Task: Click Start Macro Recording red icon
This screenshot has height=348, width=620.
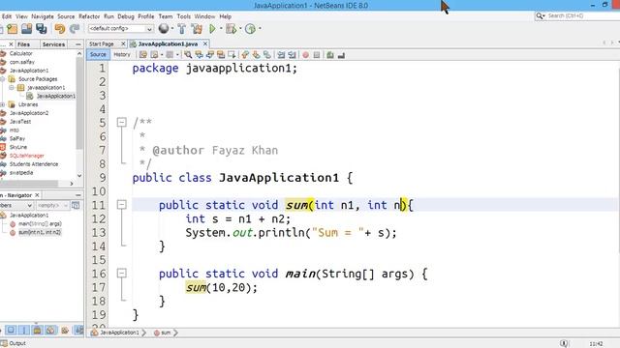Action: pyautogui.click(x=306, y=55)
